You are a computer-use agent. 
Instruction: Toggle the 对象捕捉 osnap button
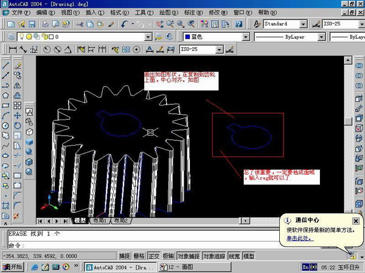pyautogui.click(x=189, y=256)
